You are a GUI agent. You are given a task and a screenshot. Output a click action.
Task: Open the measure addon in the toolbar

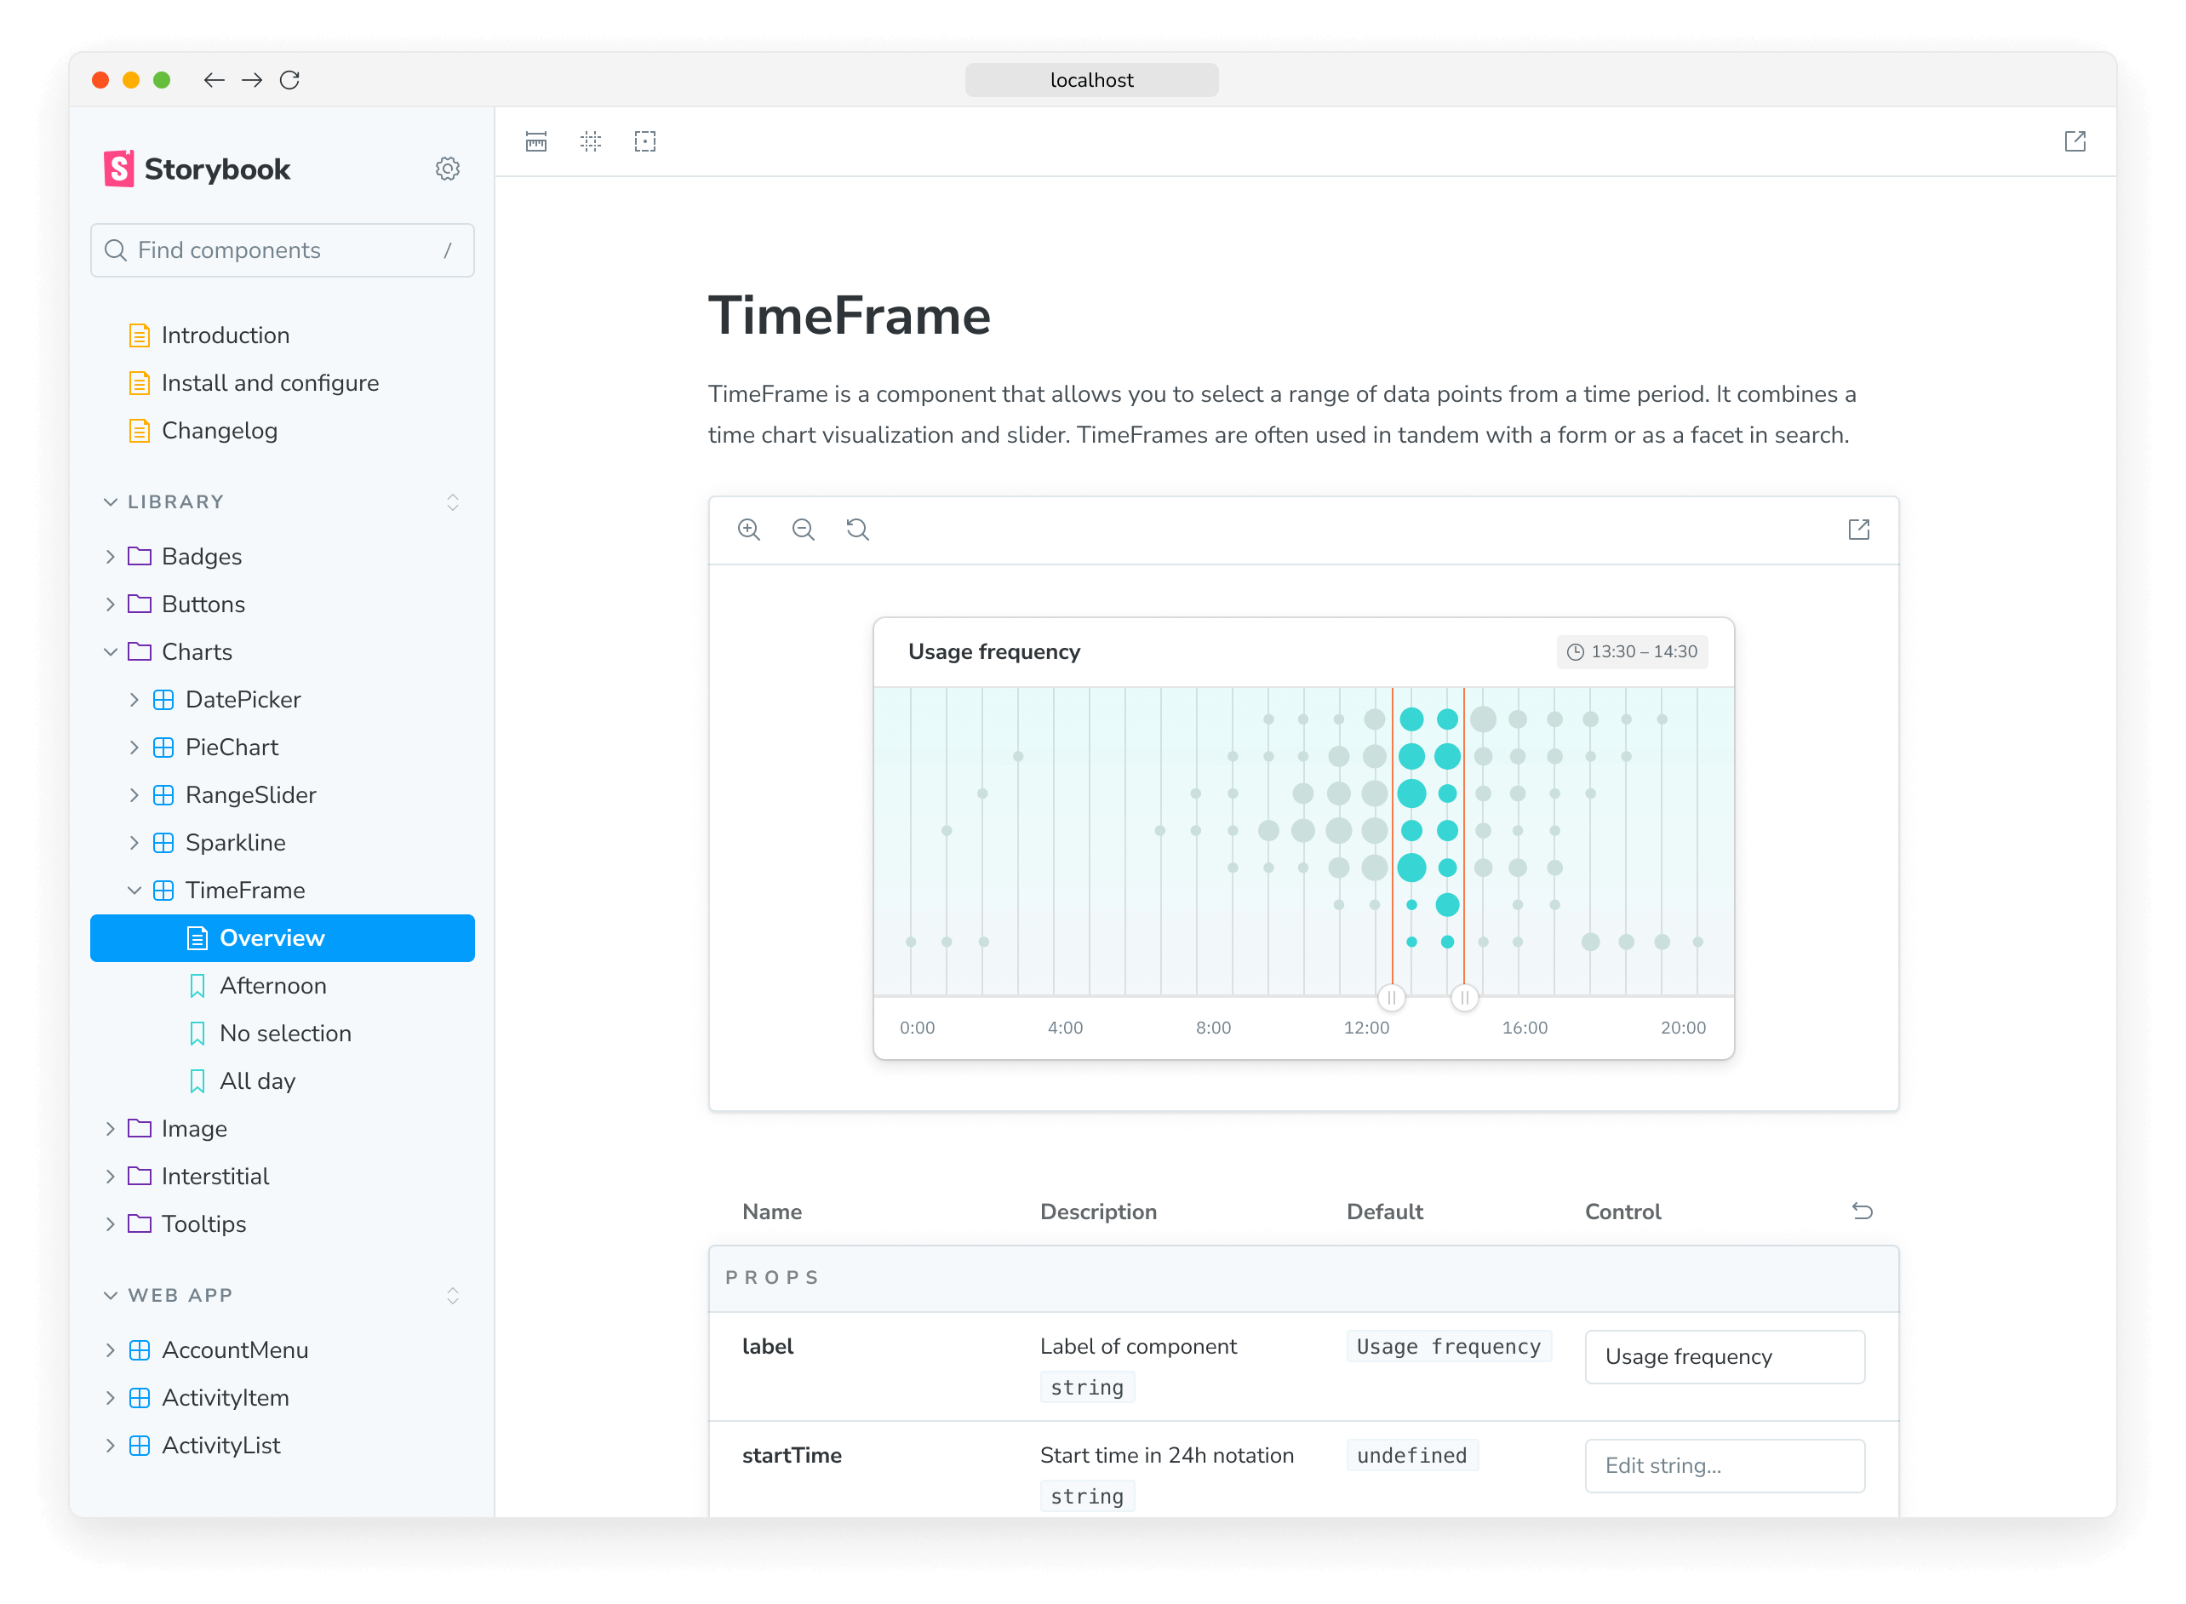click(535, 142)
